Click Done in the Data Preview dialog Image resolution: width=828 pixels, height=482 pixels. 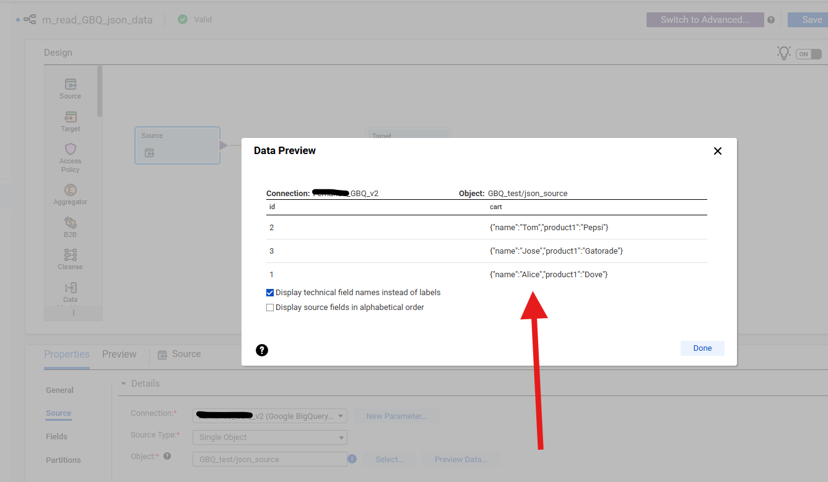click(702, 348)
